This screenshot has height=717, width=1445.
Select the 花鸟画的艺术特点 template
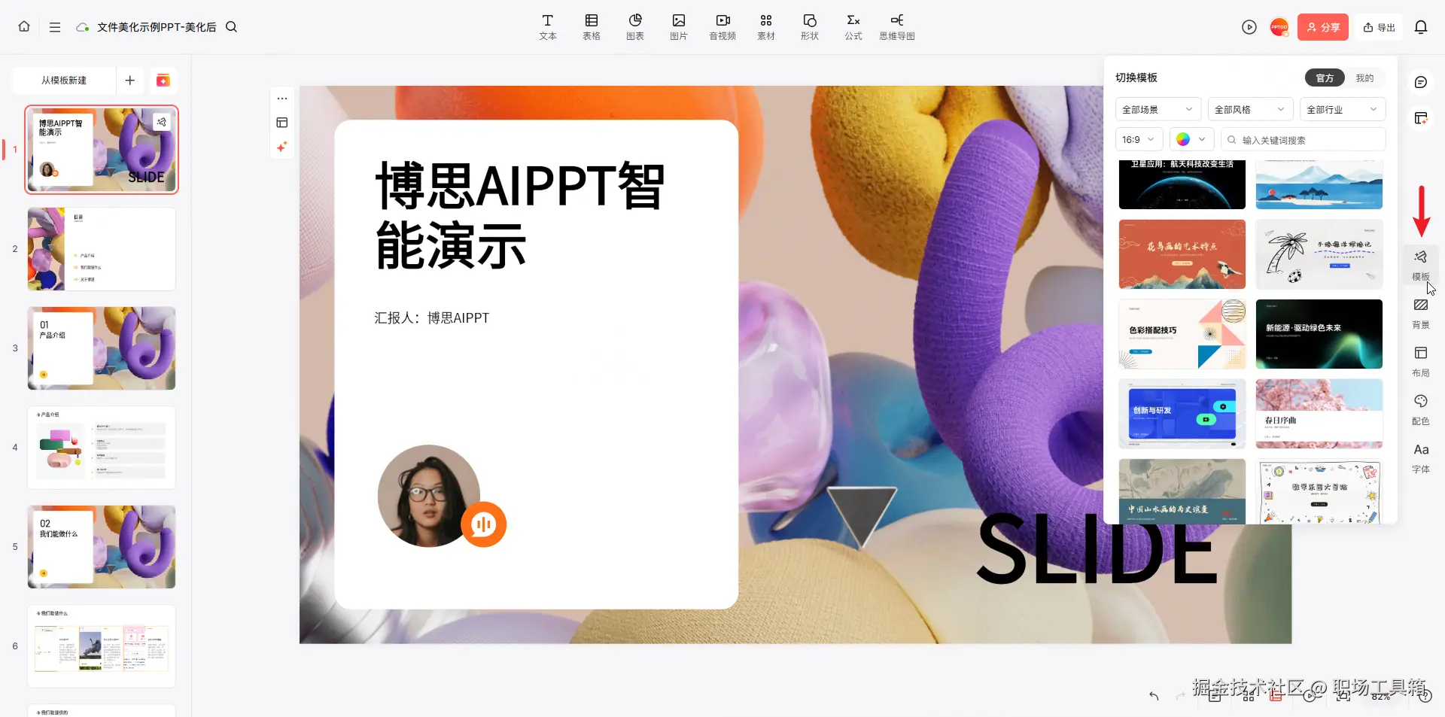(1182, 254)
